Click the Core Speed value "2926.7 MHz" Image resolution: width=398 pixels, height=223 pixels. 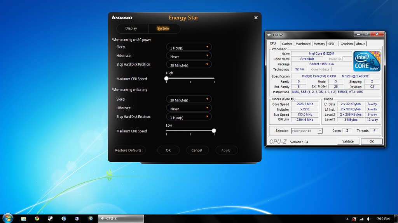click(305, 104)
